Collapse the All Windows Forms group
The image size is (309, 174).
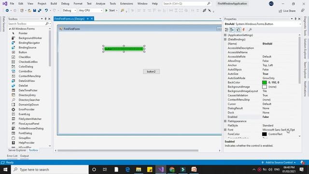coord(10,29)
